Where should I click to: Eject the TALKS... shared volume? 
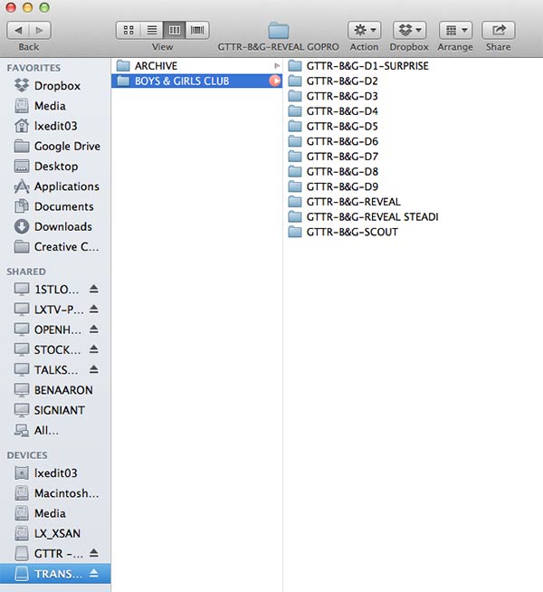(x=94, y=369)
